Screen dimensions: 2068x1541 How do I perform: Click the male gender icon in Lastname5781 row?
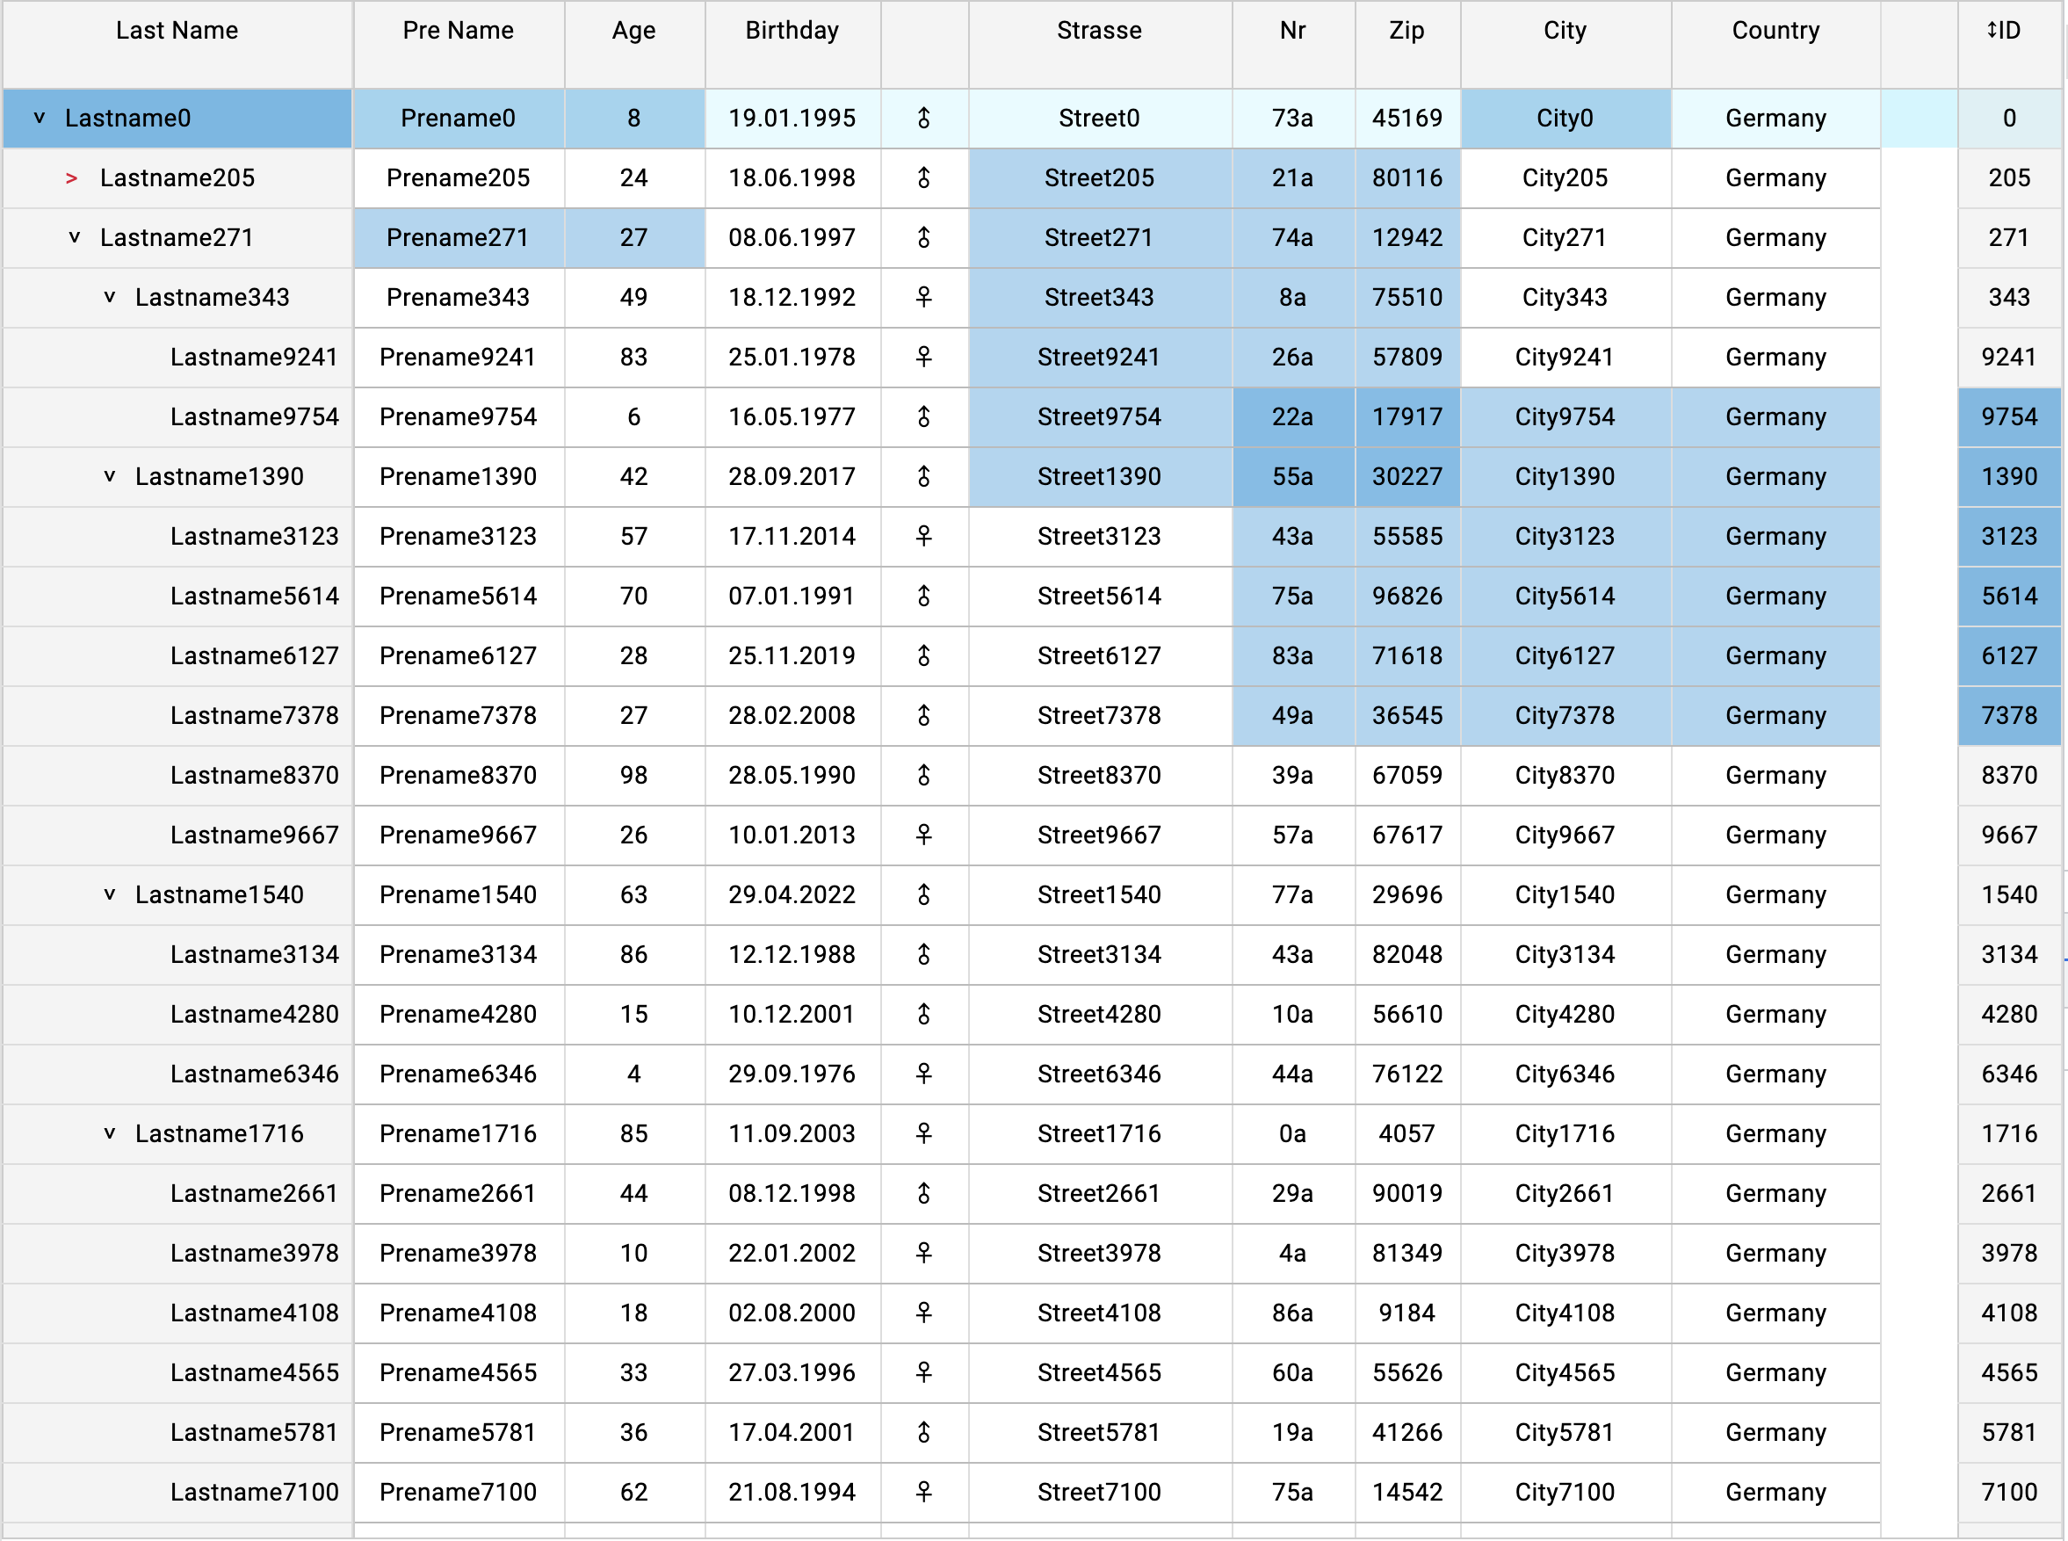pyautogui.click(x=923, y=1432)
